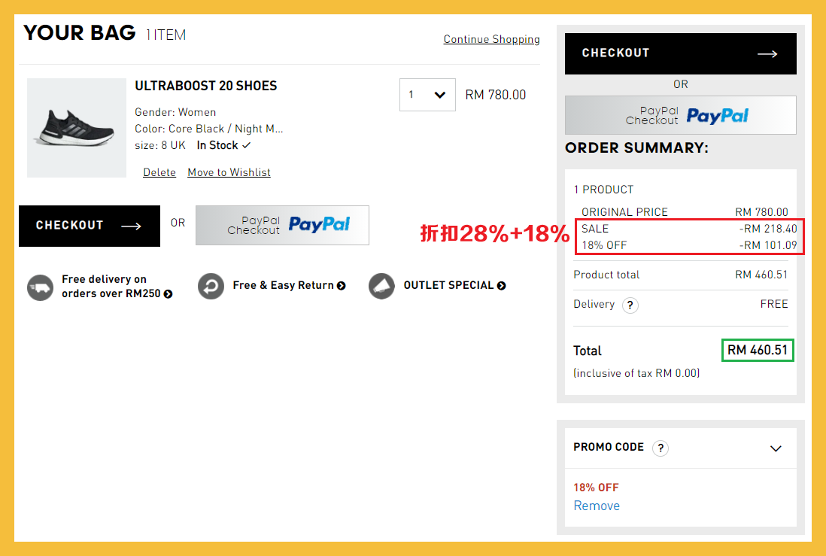Viewport: 826px width, 556px height.
Task: Pay with PayPal Checkout in sidebar
Action: (680, 115)
